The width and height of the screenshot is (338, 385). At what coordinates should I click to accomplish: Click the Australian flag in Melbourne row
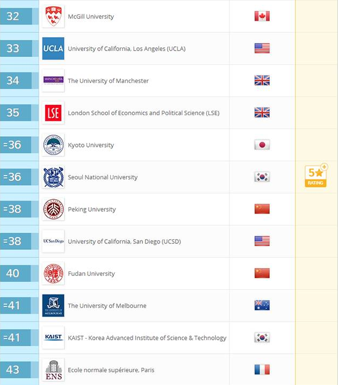click(x=262, y=305)
